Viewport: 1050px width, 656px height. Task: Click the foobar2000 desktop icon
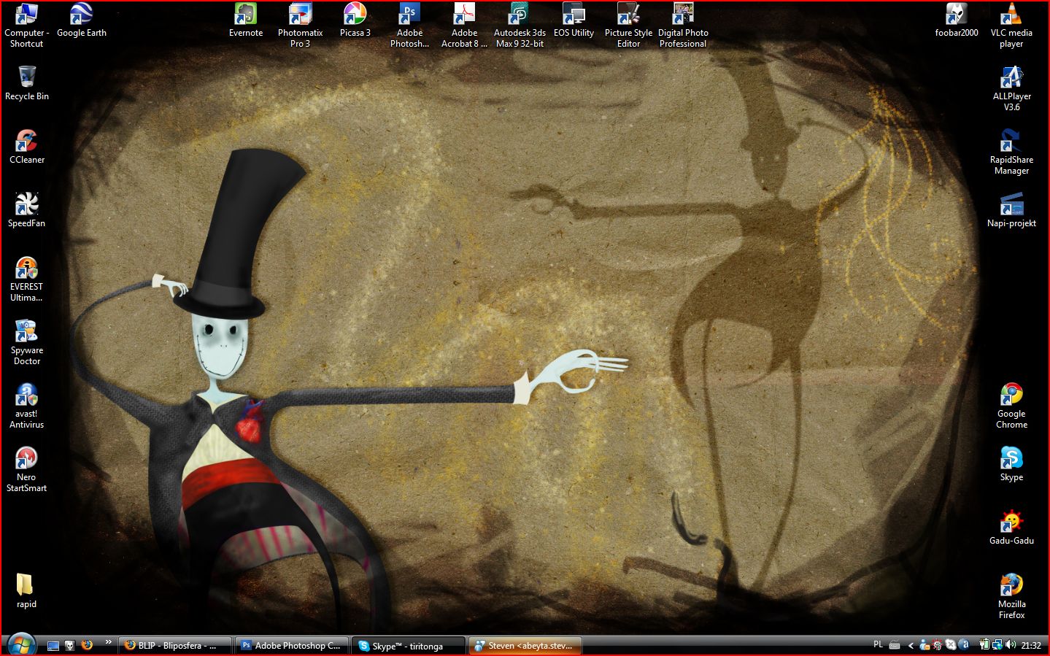tap(956, 15)
